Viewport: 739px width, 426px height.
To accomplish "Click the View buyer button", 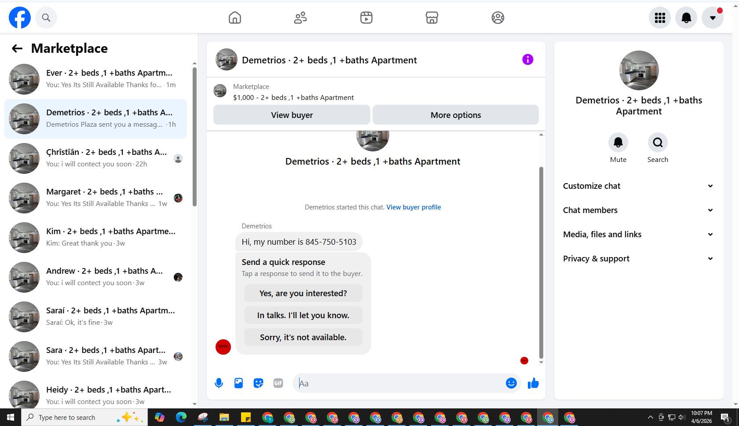I will 292,115.
